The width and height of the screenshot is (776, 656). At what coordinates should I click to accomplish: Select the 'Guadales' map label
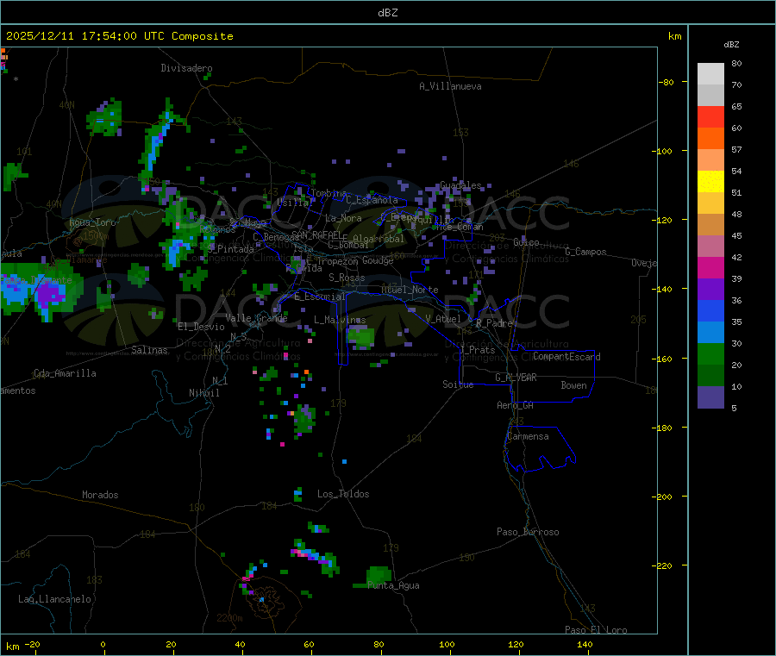[460, 185]
